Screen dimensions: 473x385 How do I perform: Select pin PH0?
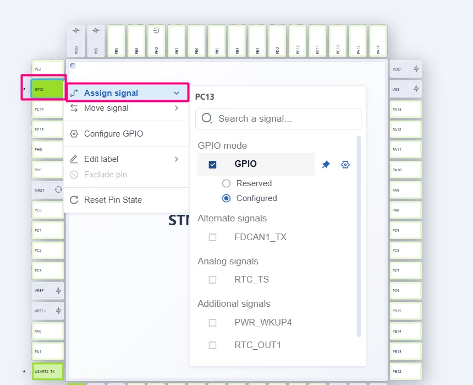pyautogui.click(x=48, y=150)
